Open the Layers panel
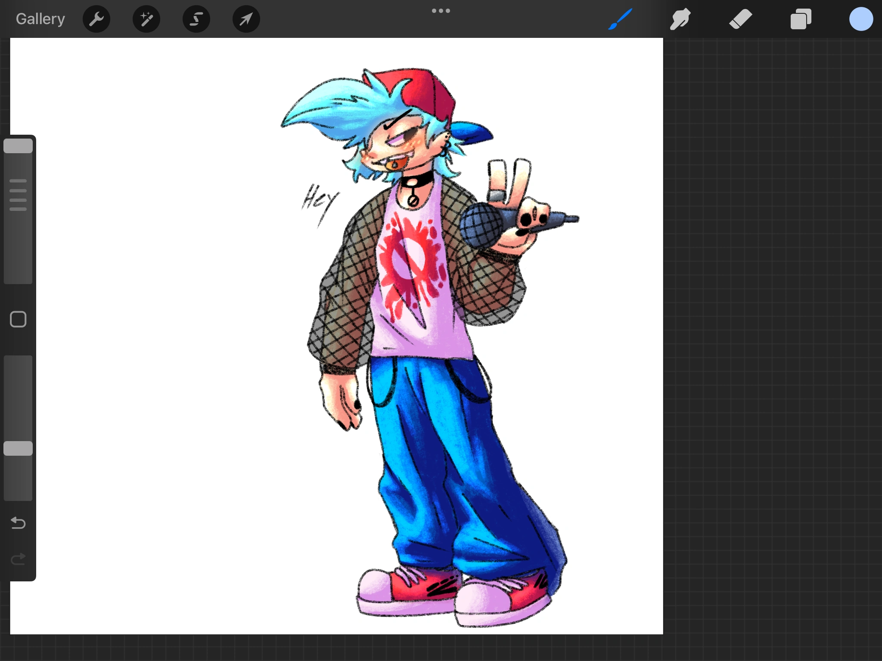Viewport: 882px width, 661px height. [x=801, y=19]
